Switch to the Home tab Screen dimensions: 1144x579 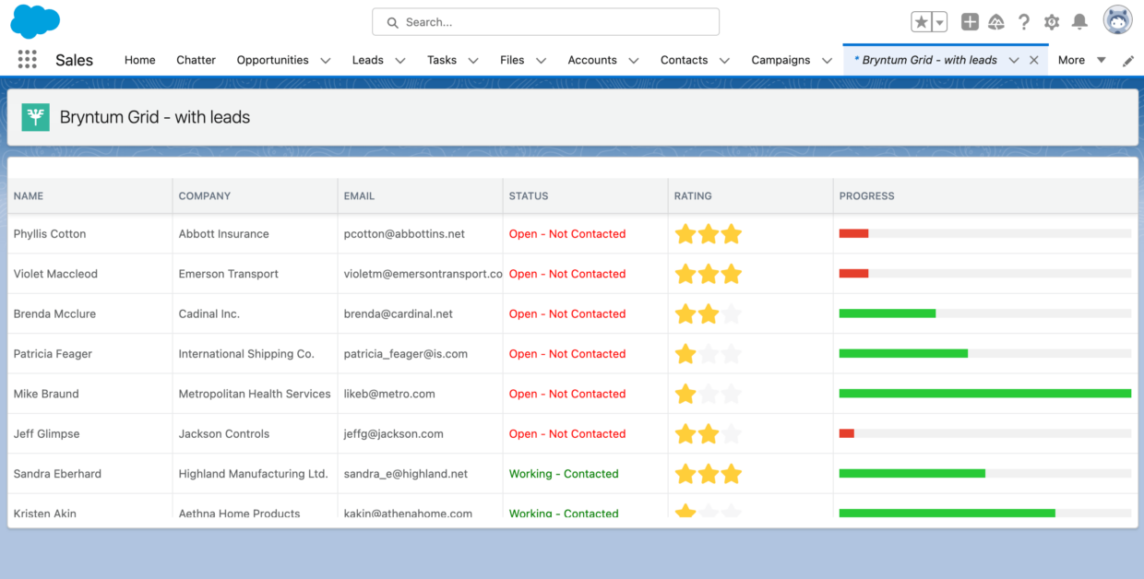139,59
